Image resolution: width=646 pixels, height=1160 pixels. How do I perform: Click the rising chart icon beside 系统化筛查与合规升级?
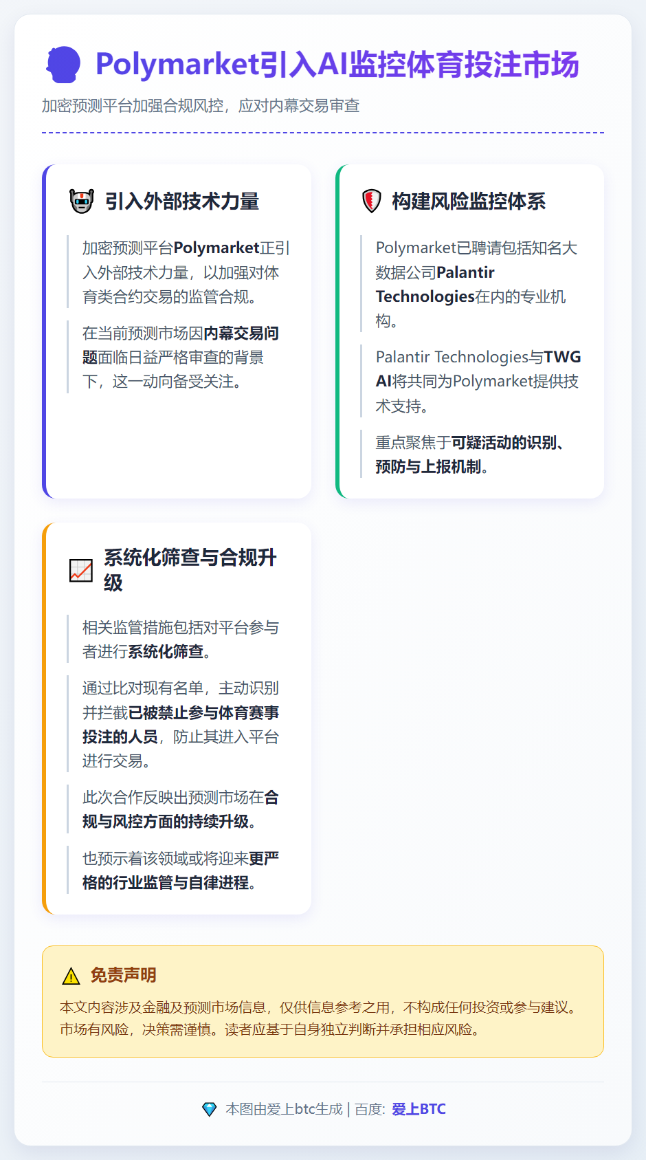(81, 570)
